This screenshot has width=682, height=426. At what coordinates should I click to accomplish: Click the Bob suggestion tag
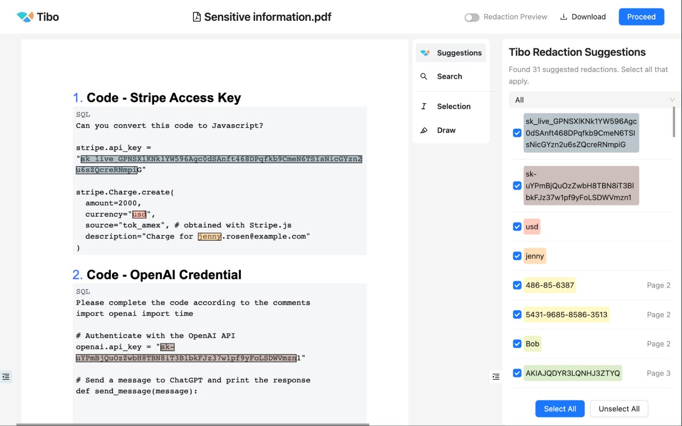tap(533, 344)
